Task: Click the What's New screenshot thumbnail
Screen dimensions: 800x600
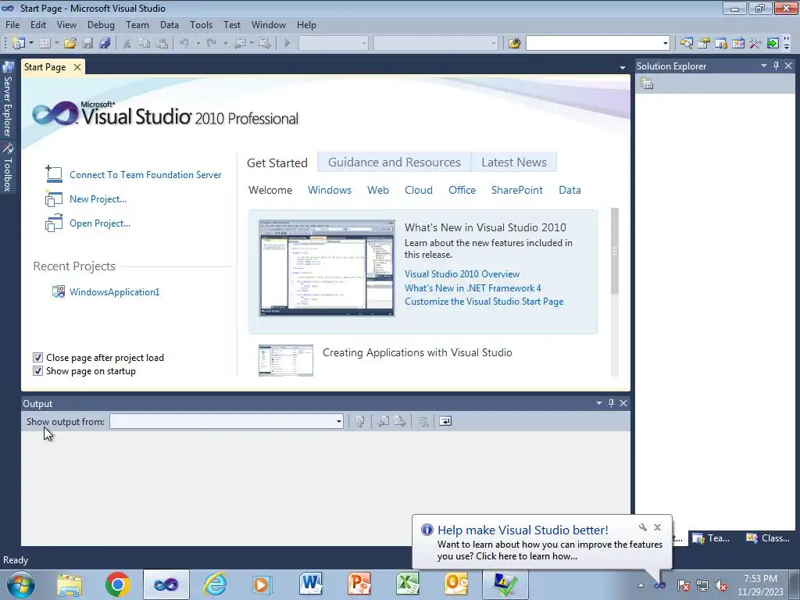Action: point(327,268)
